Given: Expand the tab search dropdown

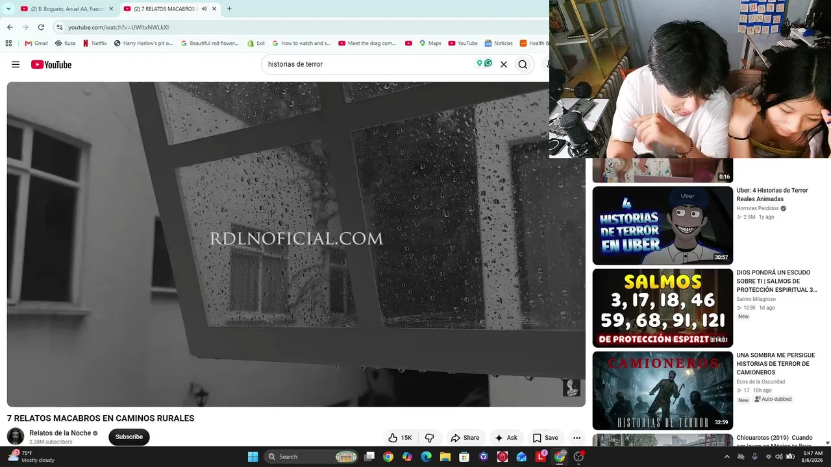Looking at the screenshot, I should point(8,9).
